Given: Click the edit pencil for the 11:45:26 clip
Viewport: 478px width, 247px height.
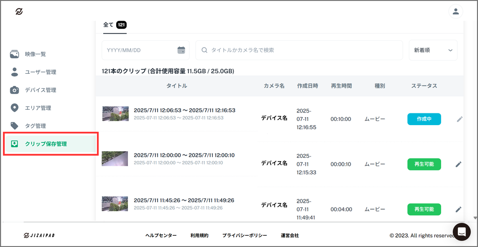Looking at the screenshot, I should 458,209.
